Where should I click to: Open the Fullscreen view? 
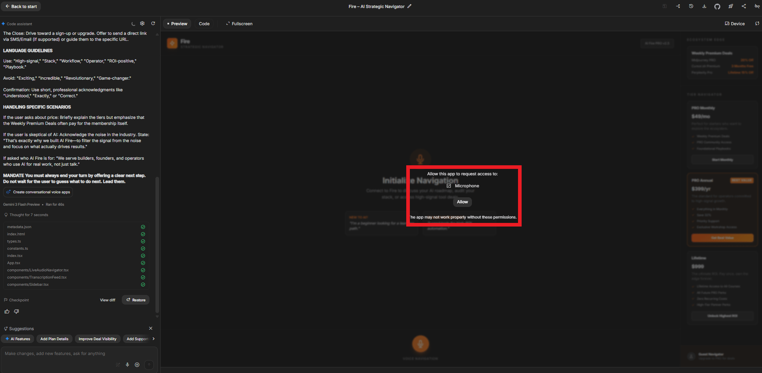point(239,24)
